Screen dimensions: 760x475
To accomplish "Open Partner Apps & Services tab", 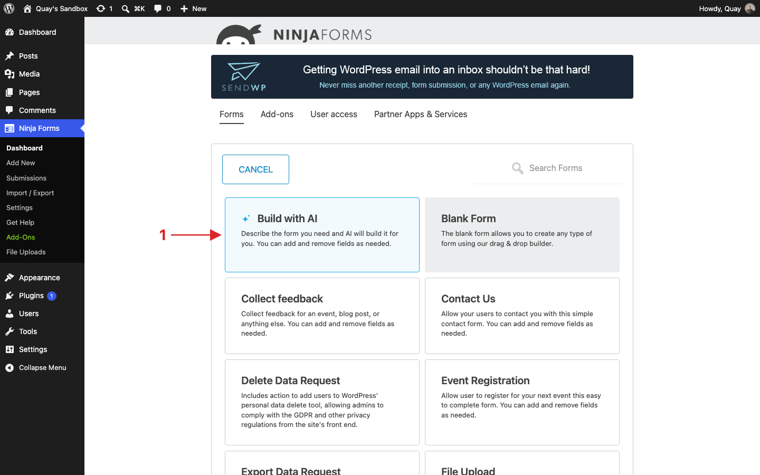I will tap(421, 115).
